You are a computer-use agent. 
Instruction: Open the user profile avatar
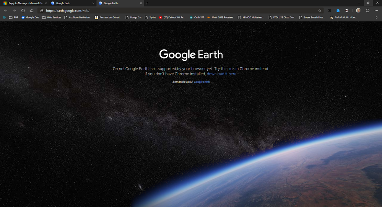(x=358, y=10)
